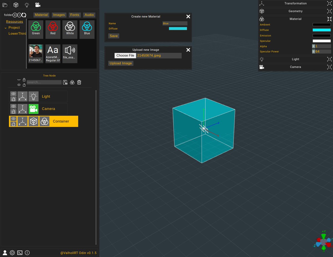Select the light bulb icon in top toolbar
333x257 pixels.
pyautogui.click(x=27, y=5)
